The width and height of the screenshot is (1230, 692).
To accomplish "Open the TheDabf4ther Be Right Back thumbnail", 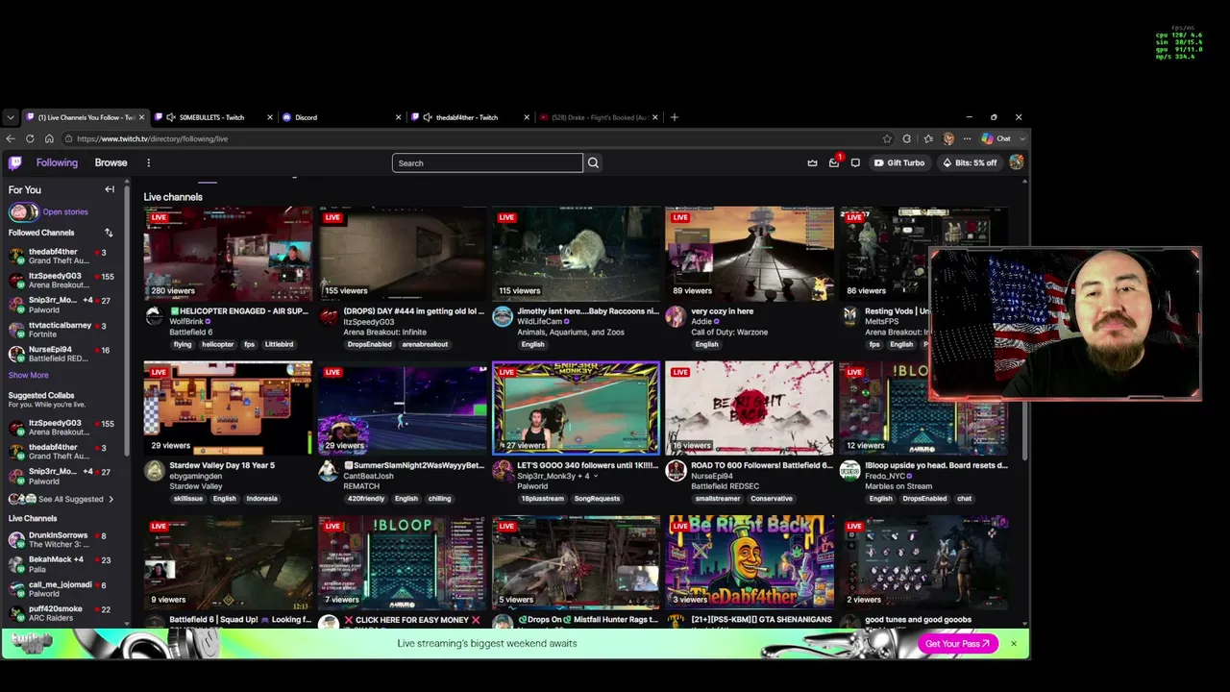I will (750, 561).
